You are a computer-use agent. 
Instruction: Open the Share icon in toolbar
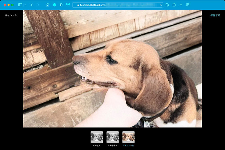(x=174, y=5)
